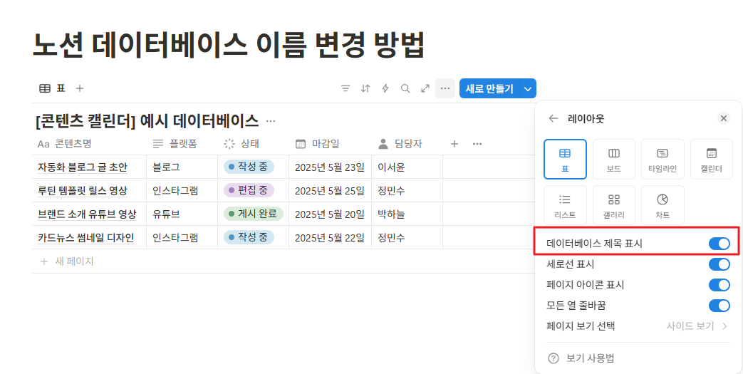Open the 보기 사용법 help link
Image resolution: width=743 pixels, height=374 pixels.
pos(582,358)
